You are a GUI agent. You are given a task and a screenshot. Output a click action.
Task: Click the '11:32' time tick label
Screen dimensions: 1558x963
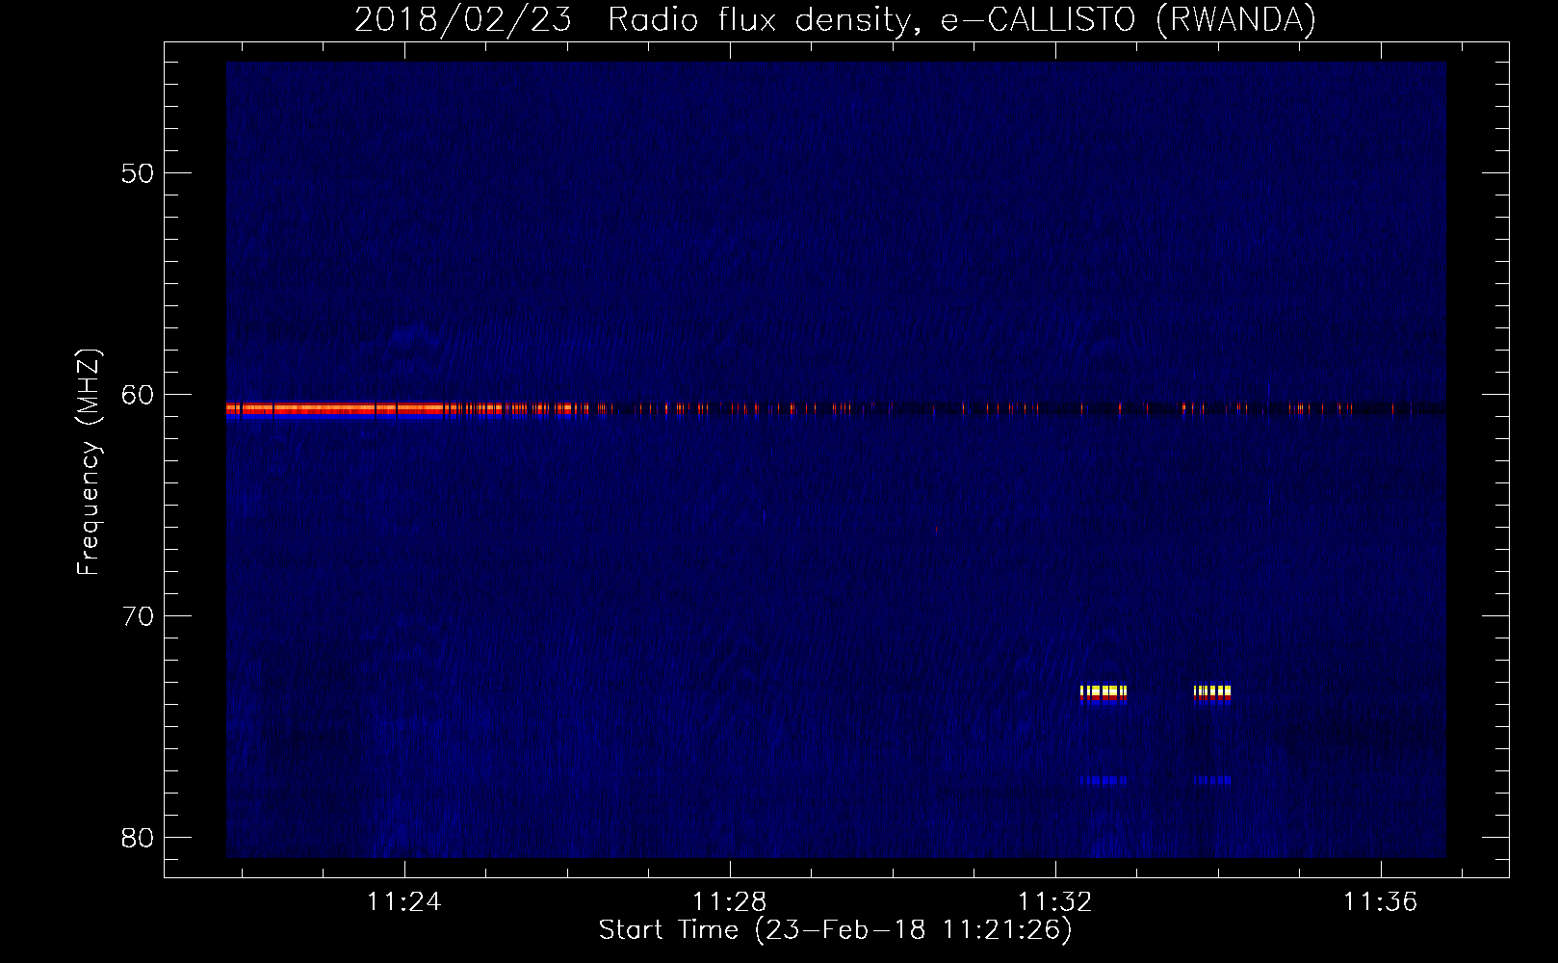pos(1055,901)
